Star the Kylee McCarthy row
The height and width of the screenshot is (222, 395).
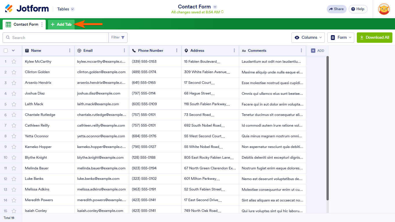tap(14, 62)
